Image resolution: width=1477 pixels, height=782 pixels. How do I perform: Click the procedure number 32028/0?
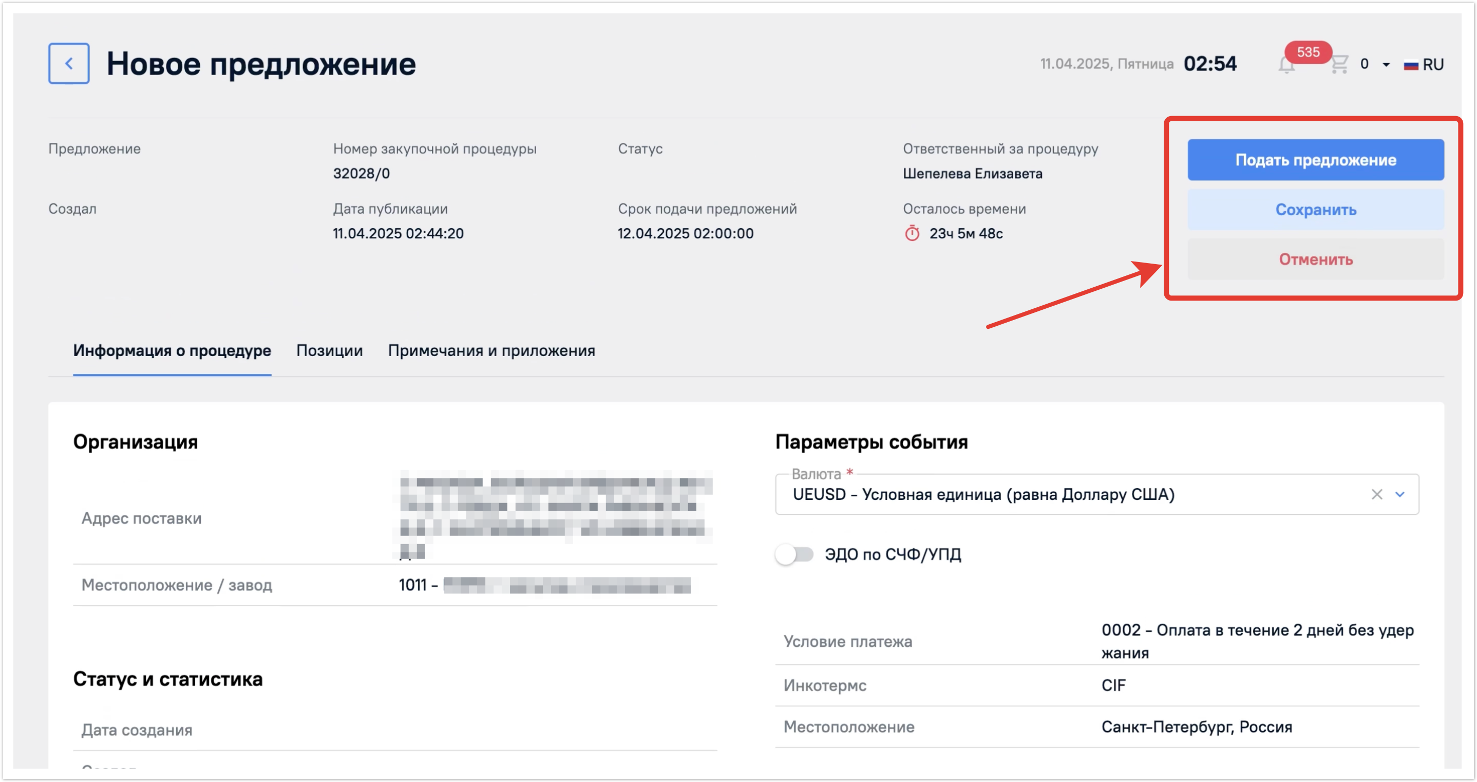coord(361,173)
